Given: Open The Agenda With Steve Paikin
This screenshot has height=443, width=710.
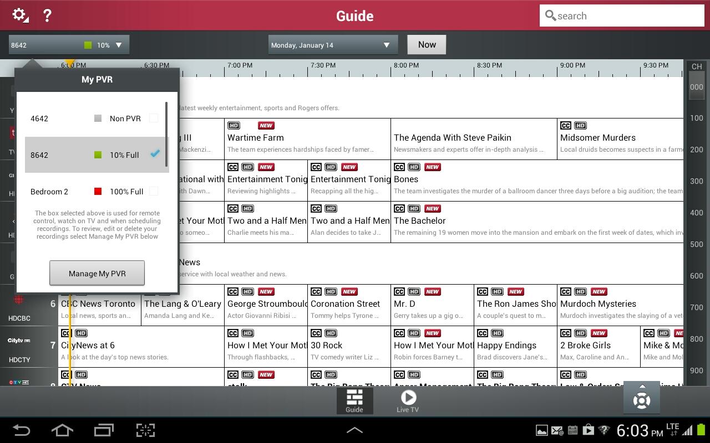Looking at the screenshot, I should tap(474, 139).
